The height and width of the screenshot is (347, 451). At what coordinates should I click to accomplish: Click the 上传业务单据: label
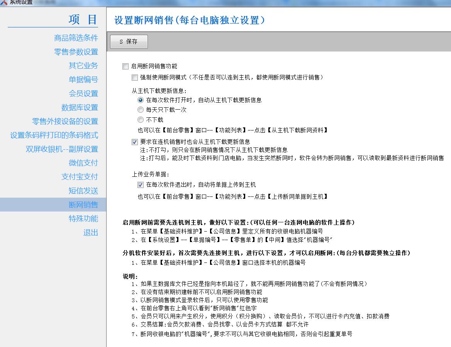(x=151, y=174)
